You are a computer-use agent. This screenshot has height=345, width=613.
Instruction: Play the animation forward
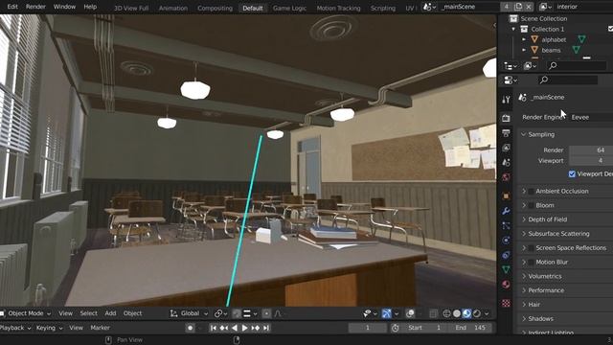245,328
